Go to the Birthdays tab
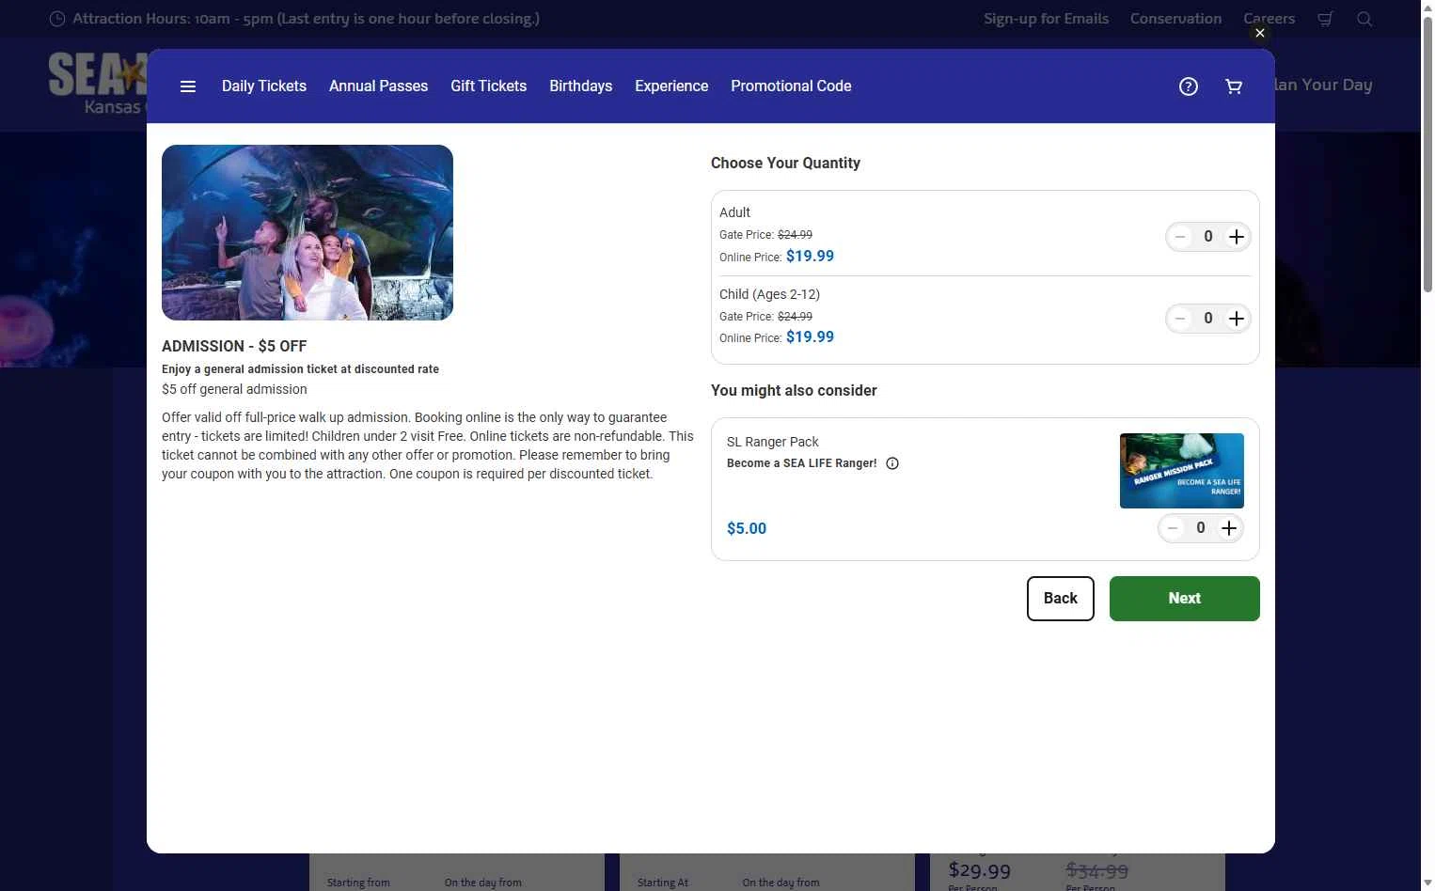This screenshot has width=1435, height=891. pyautogui.click(x=580, y=86)
